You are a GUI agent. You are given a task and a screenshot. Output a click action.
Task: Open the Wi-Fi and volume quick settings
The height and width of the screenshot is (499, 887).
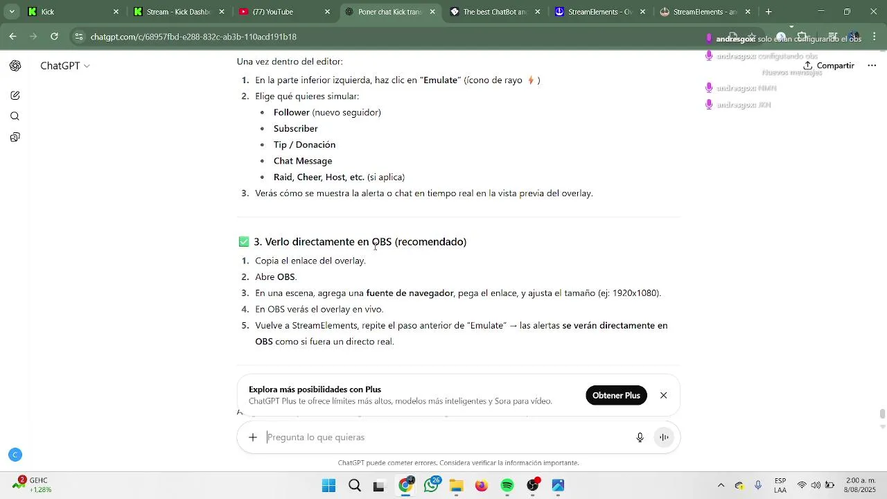[816, 486]
